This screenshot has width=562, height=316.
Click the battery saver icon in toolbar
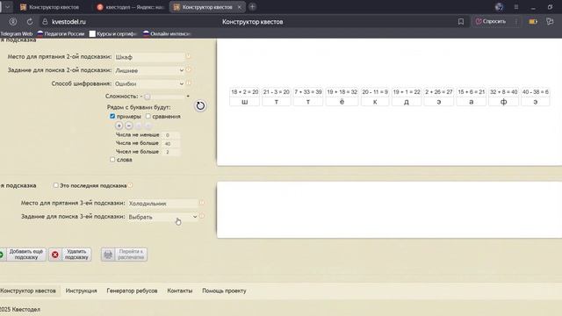pyautogui.click(x=533, y=21)
